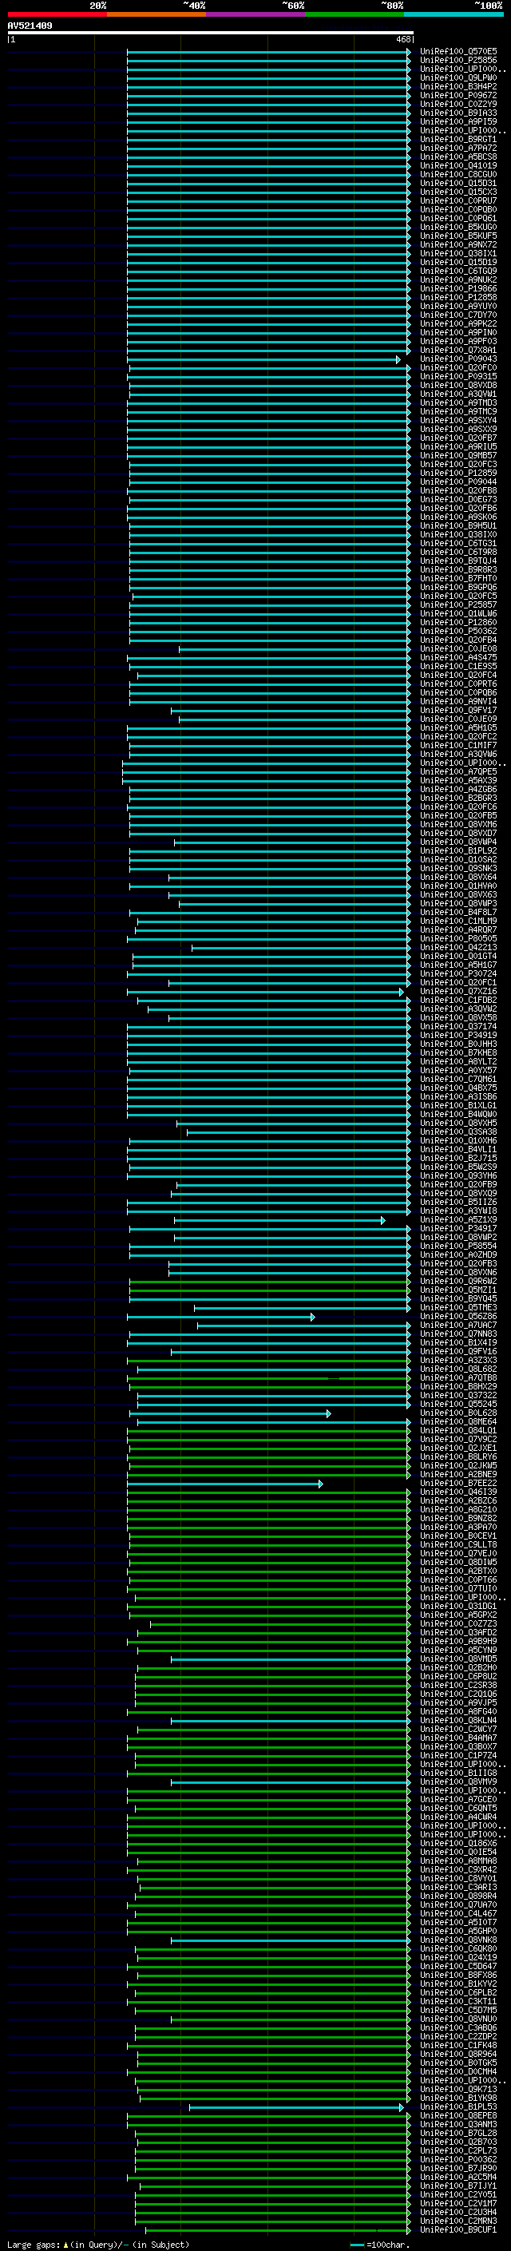Select hit label UniRef100_Q7X8A1
This screenshot has width=511, height=2251.
pyautogui.click(x=458, y=351)
